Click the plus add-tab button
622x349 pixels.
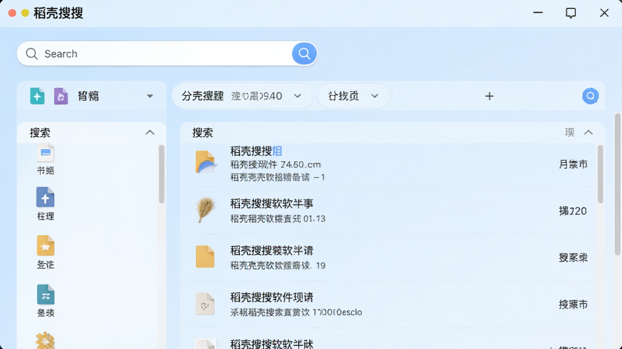coord(490,96)
